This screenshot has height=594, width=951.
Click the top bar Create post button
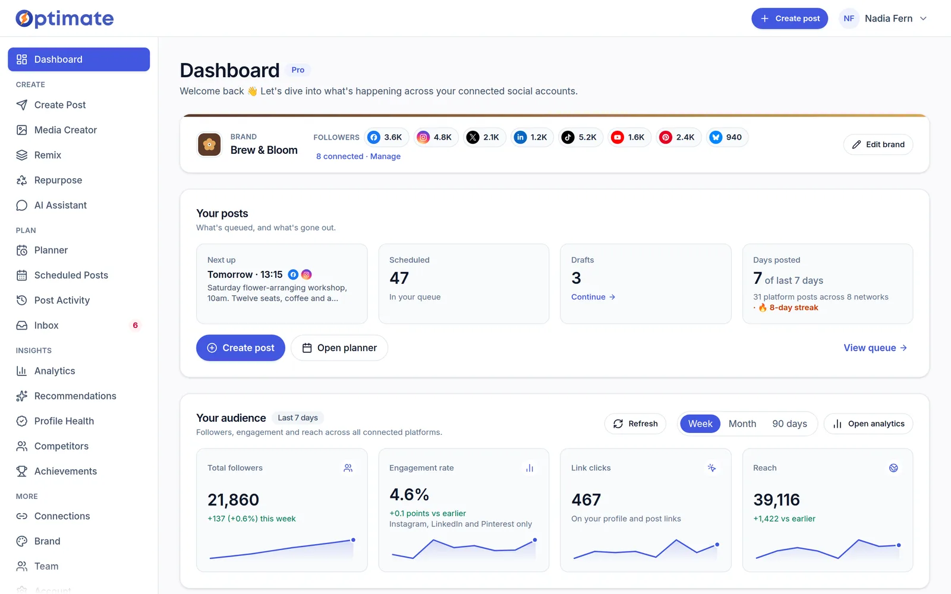point(789,18)
